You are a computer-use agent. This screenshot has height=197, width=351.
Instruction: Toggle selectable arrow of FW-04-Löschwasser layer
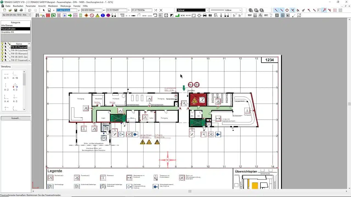click(5, 50)
